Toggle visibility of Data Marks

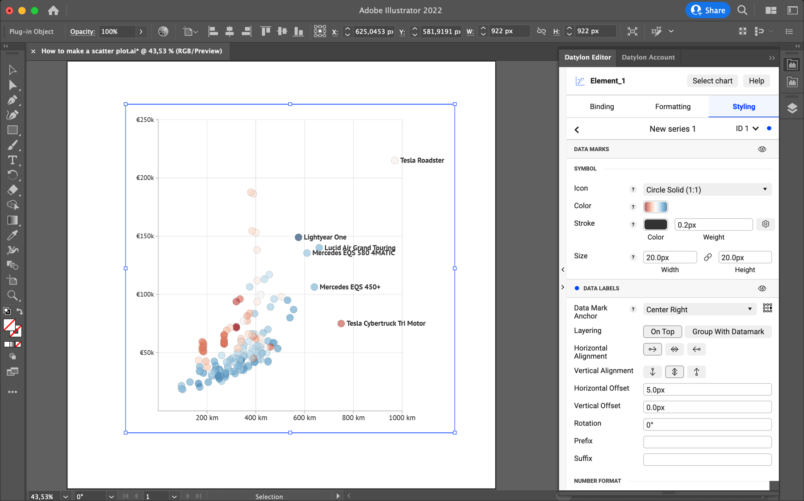coord(762,149)
